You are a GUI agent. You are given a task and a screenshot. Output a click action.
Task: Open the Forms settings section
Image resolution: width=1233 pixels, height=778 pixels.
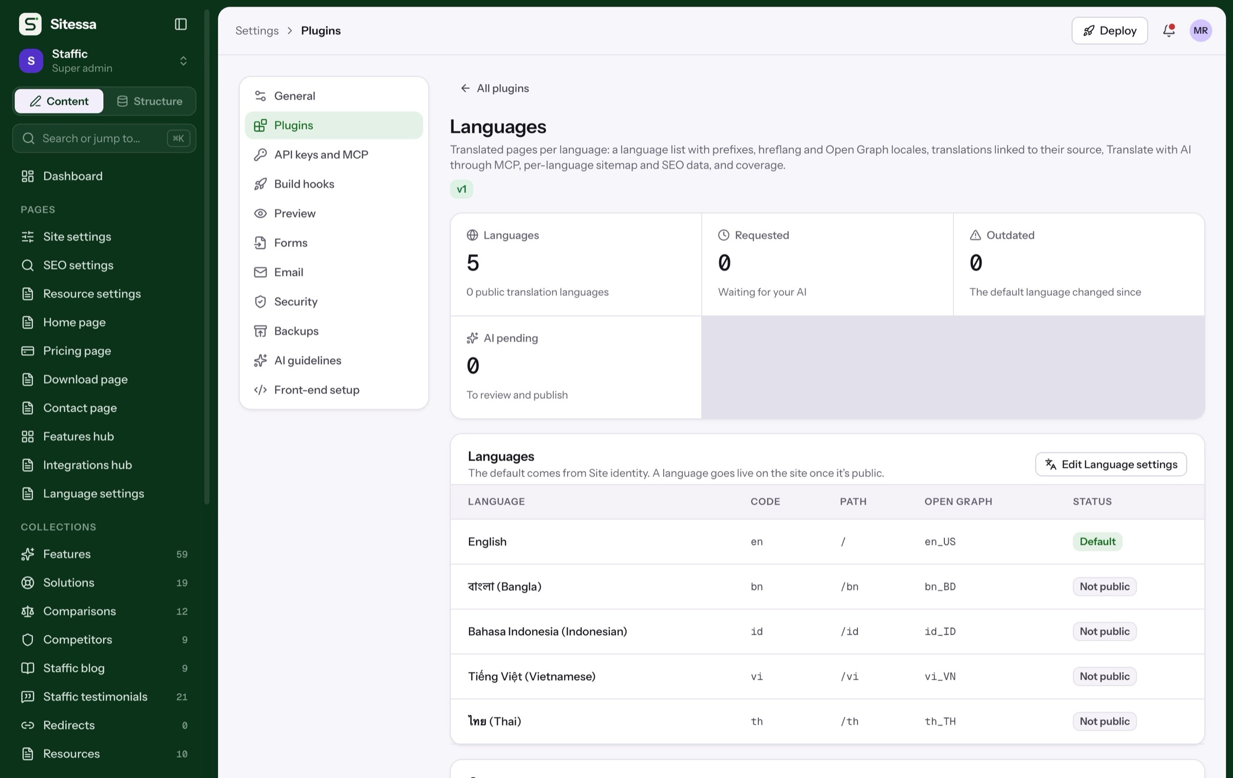pyautogui.click(x=334, y=243)
